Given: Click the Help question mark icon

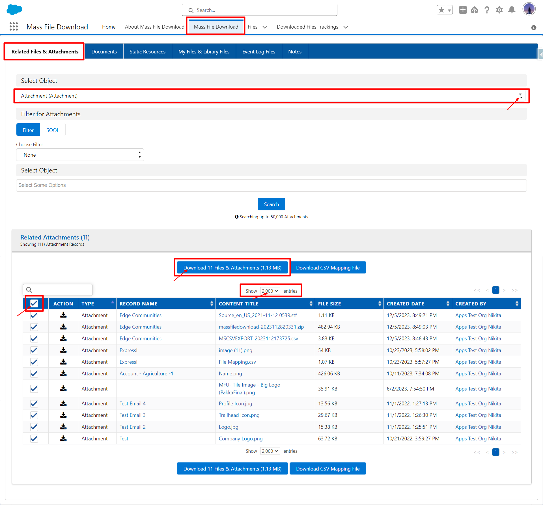Looking at the screenshot, I should [x=487, y=10].
